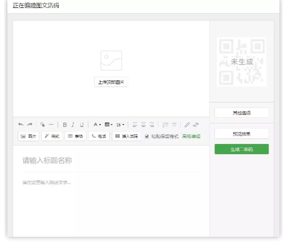288x243 pixels.
Task: Undo the last edit
Action: click(21, 125)
